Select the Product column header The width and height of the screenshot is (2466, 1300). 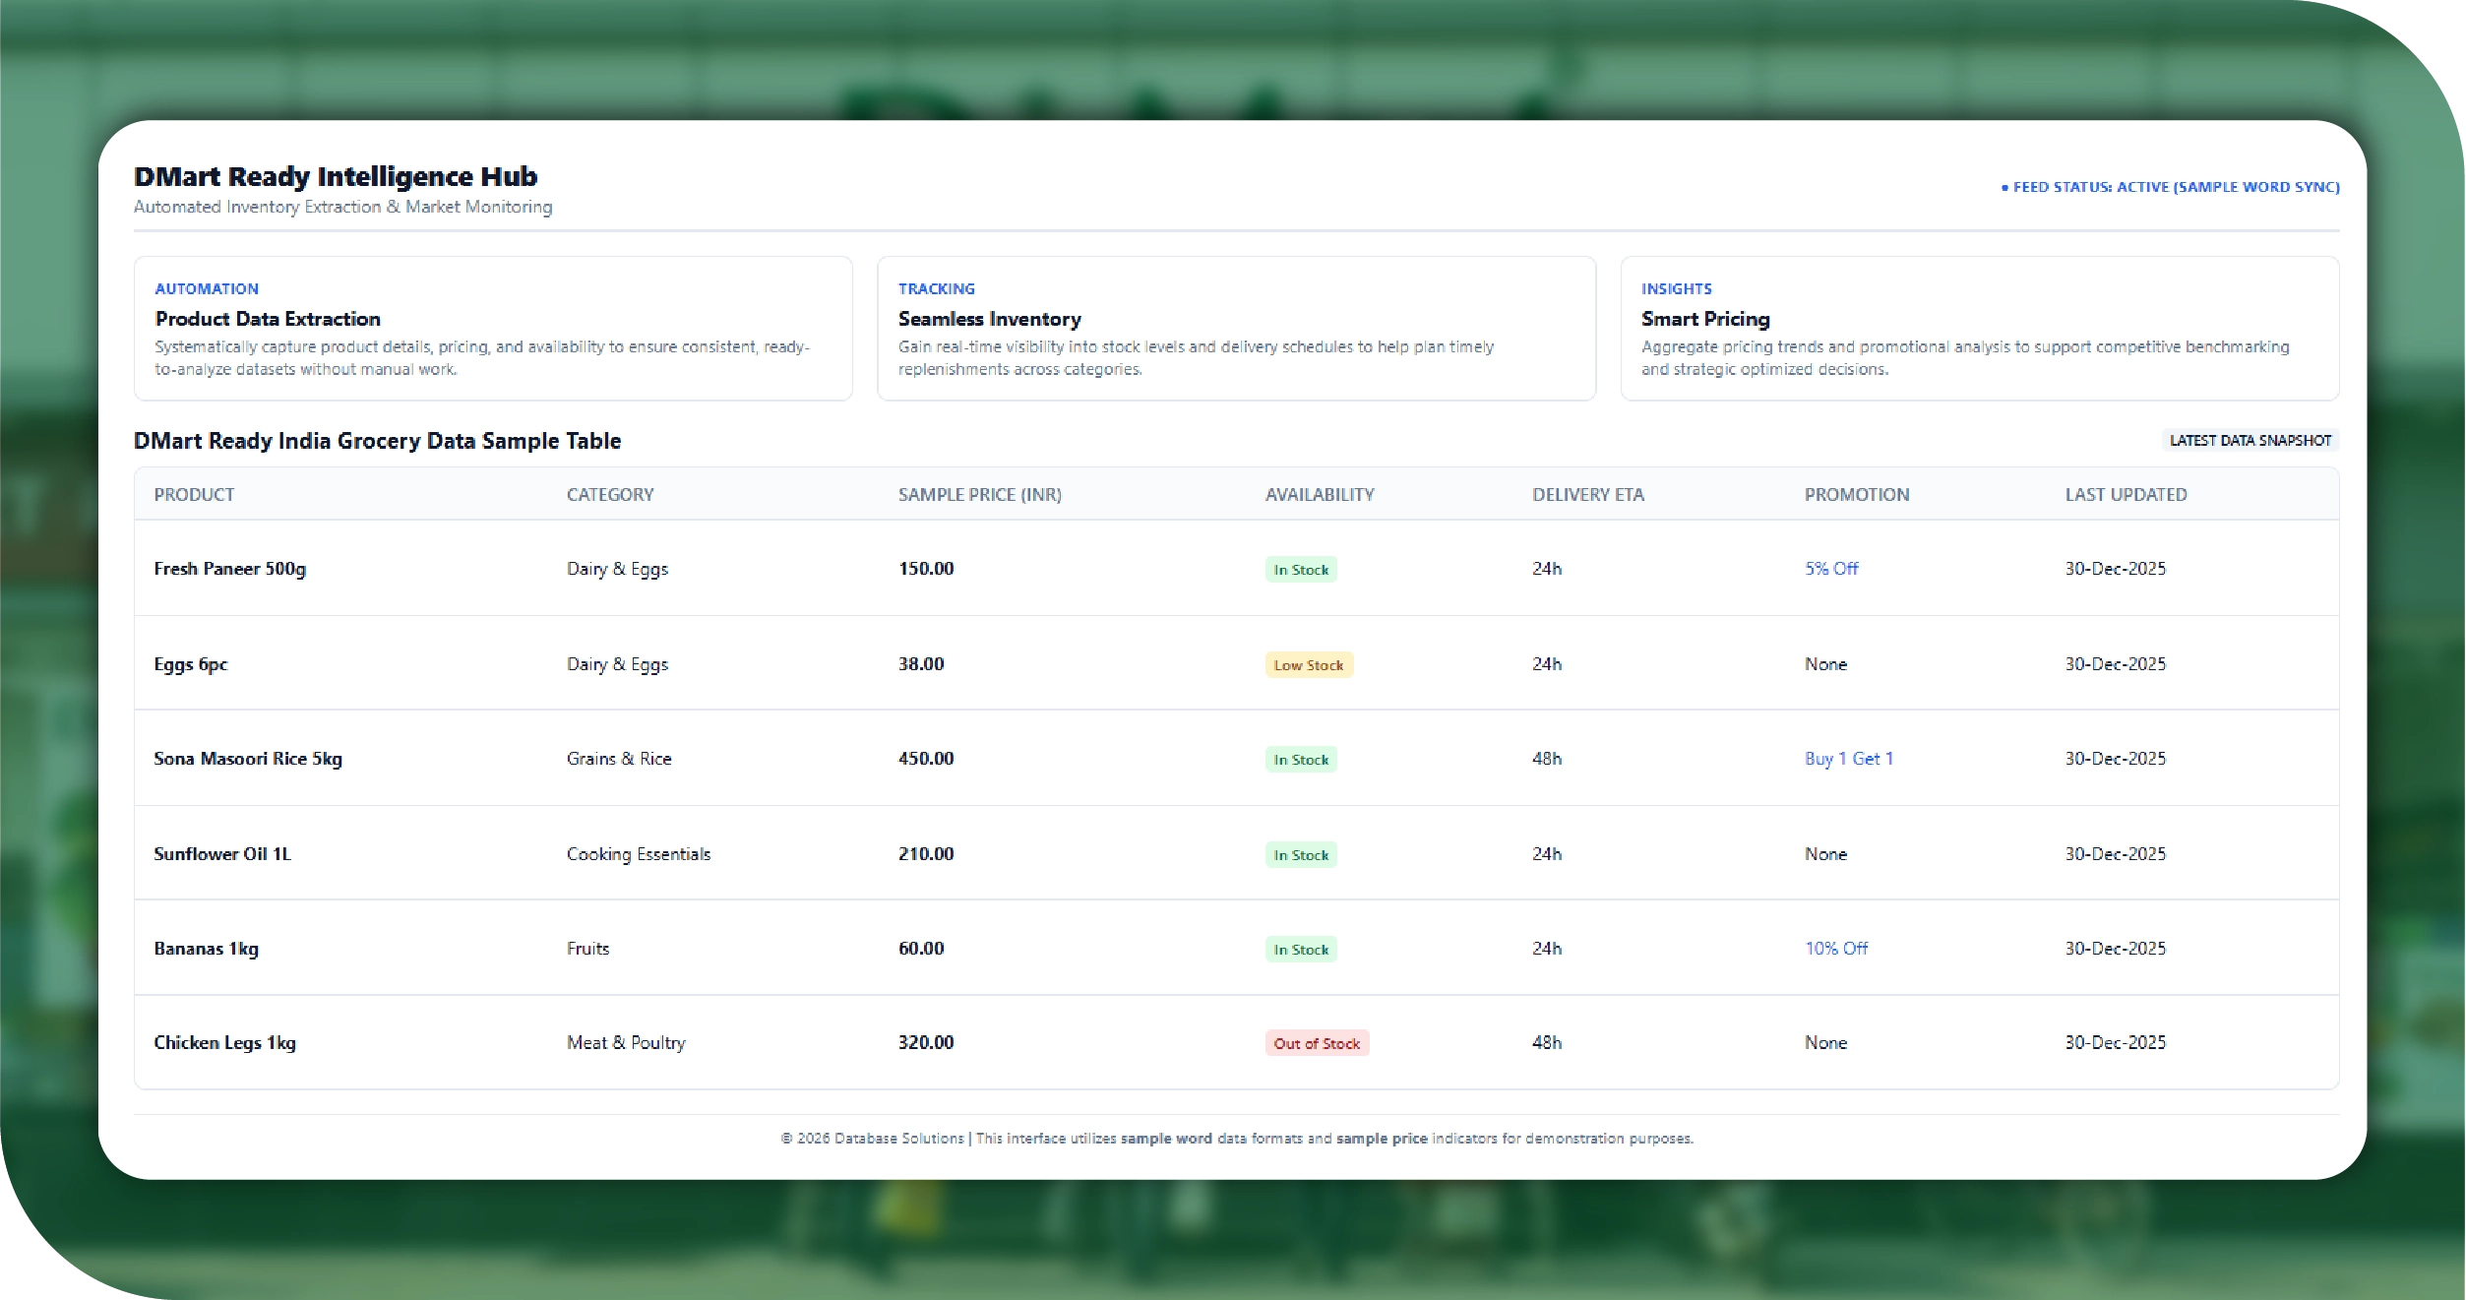pos(194,495)
